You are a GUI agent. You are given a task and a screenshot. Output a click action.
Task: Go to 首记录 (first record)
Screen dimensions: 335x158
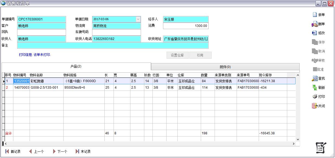pos(7,151)
